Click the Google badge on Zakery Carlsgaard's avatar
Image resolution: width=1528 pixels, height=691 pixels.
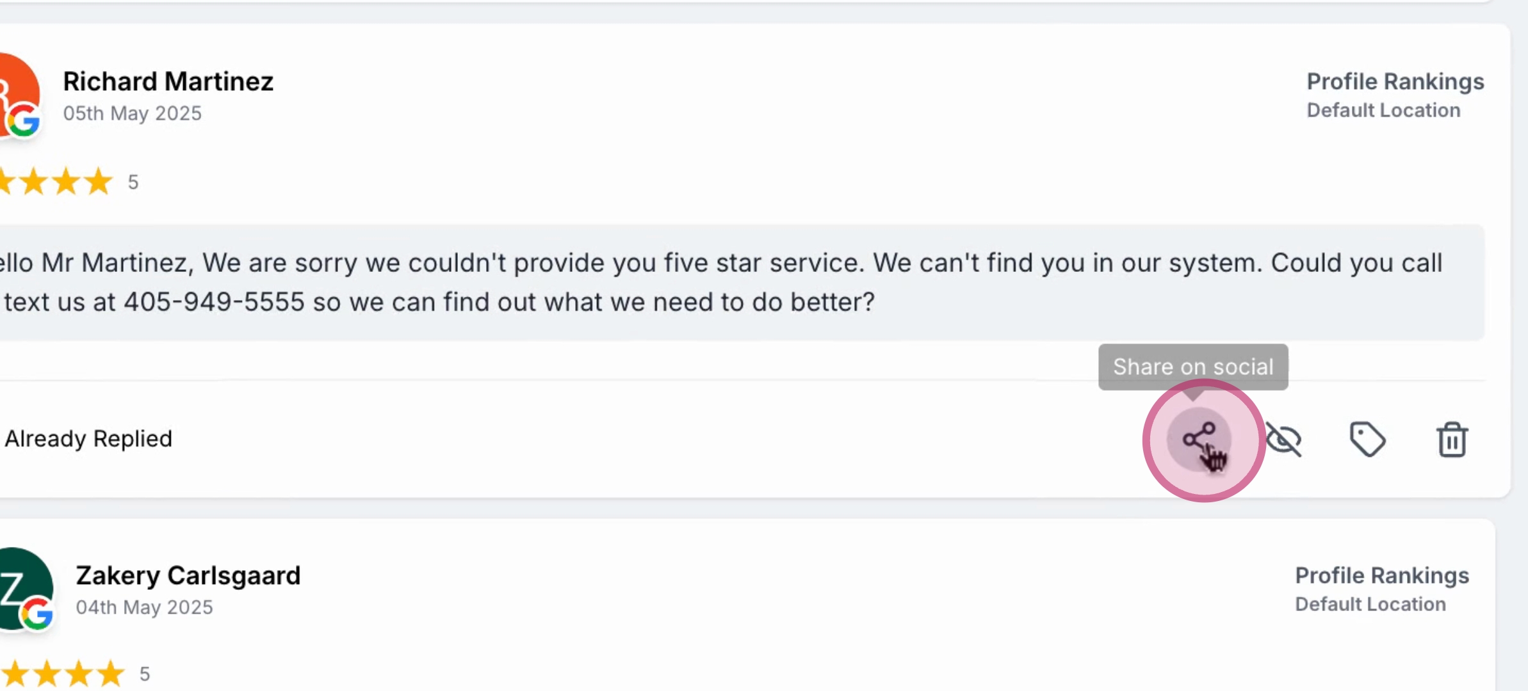[x=37, y=614]
